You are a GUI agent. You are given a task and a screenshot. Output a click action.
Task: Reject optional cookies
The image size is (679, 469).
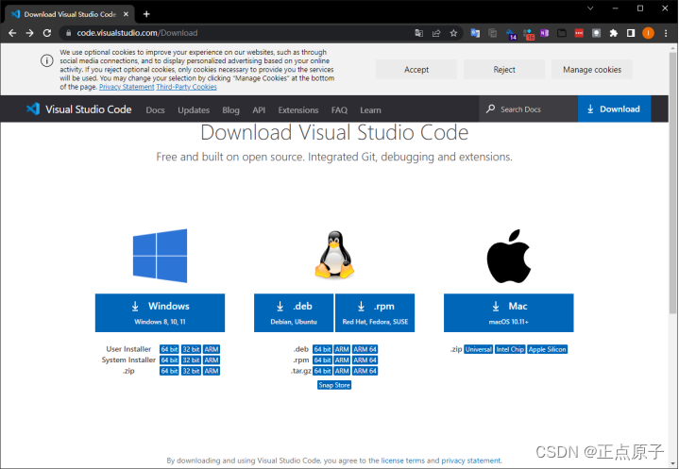tap(504, 70)
